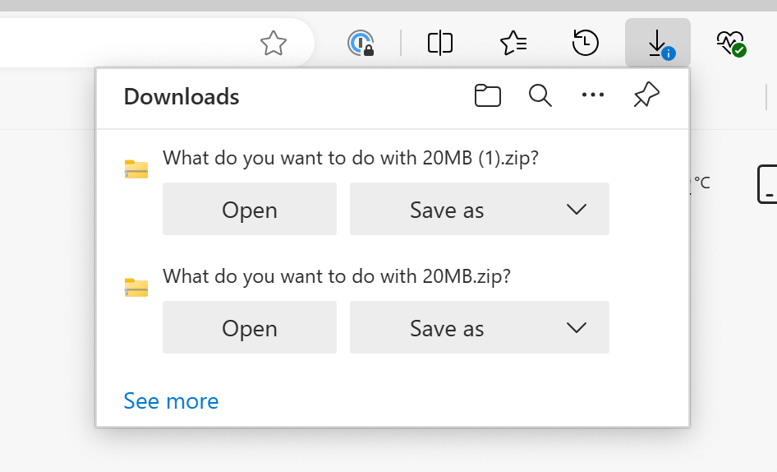This screenshot has height=472, width=777.
Task: Click the 20MB (1).zip folder icon
Action: (136, 169)
